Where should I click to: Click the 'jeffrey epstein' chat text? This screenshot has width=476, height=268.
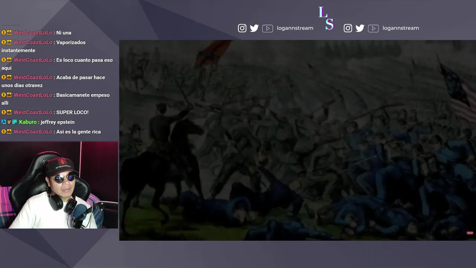coord(58,122)
